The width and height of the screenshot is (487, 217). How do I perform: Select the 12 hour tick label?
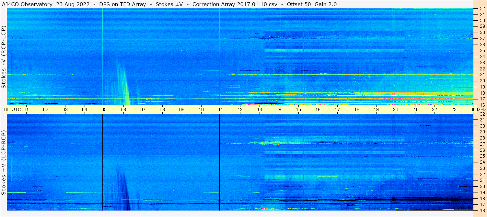(x=240, y=109)
